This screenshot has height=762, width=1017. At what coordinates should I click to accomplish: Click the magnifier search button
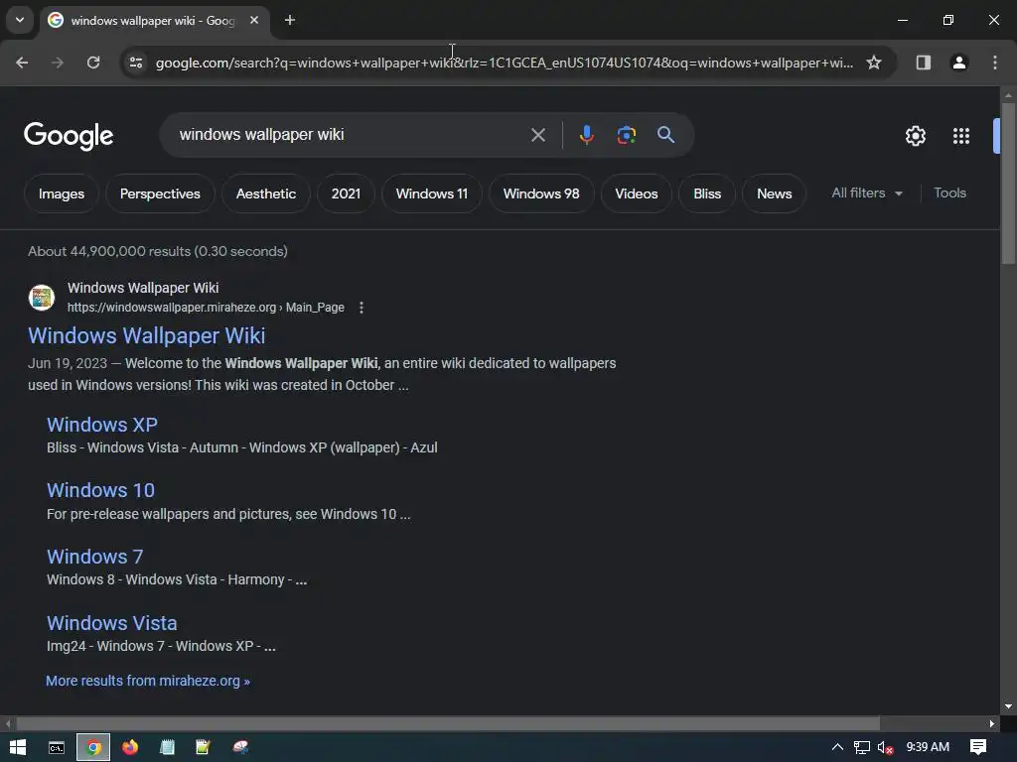[x=665, y=135]
